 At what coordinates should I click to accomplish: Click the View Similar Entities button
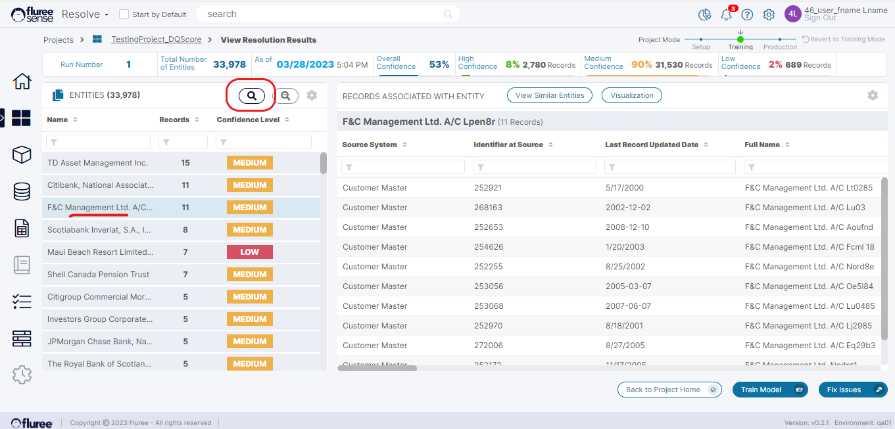coord(549,95)
